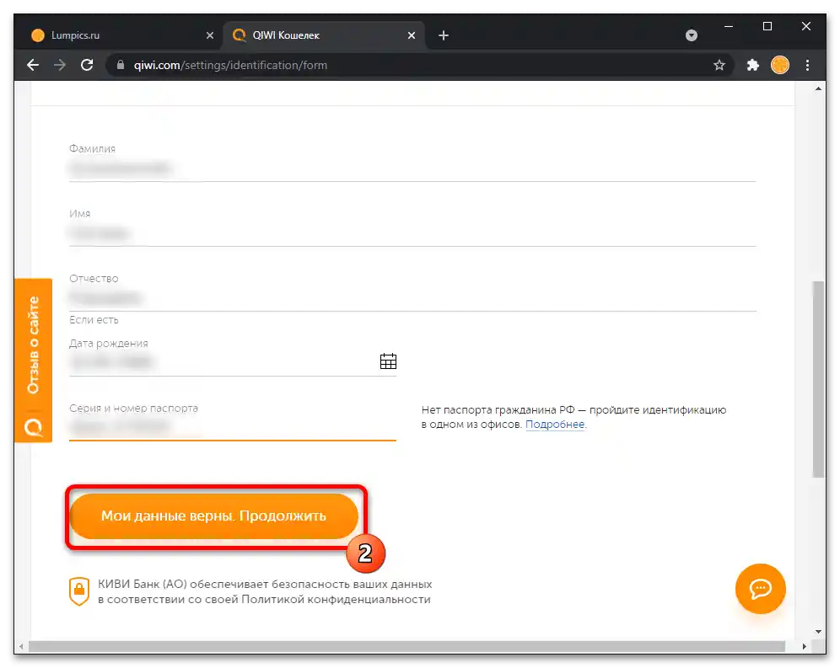Open the Отзыв о сайте side tab
Screen dimensions: 840x668
[x=33, y=361]
